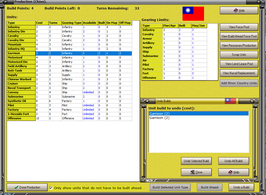Click the large Nationalist China flag image
266x195 pixels.
point(193,14)
